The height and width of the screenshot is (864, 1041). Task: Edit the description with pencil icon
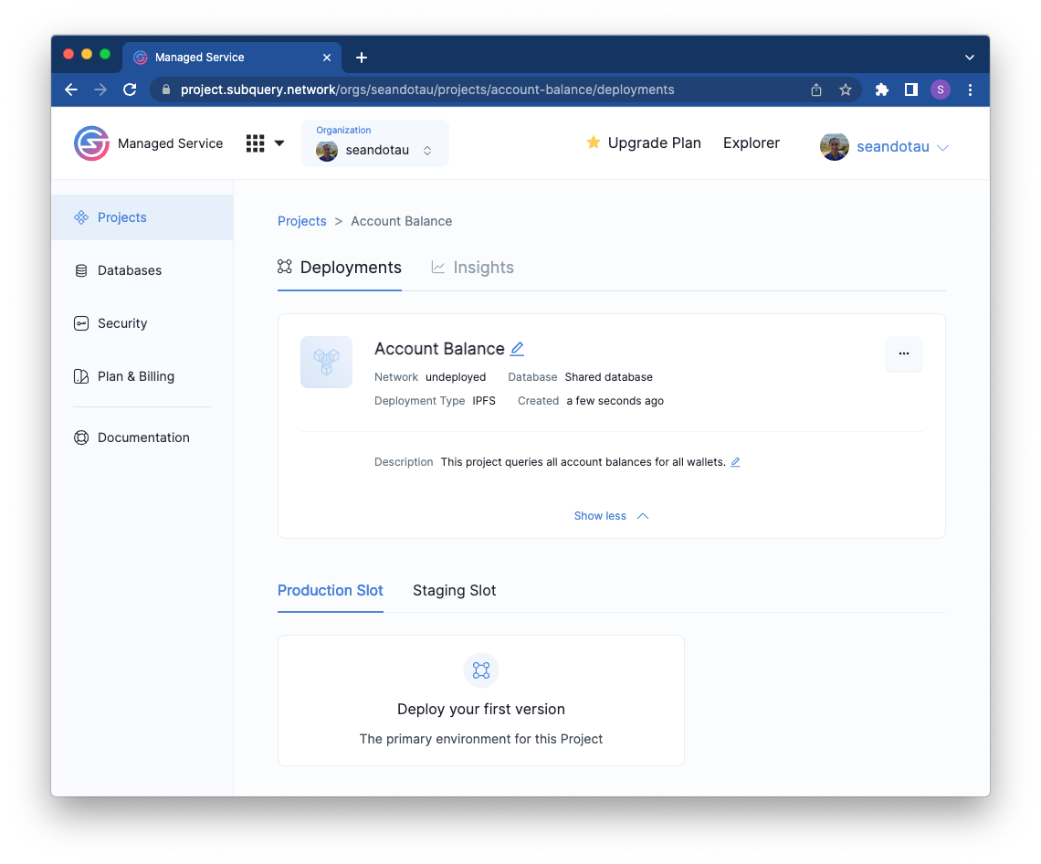click(x=735, y=462)
